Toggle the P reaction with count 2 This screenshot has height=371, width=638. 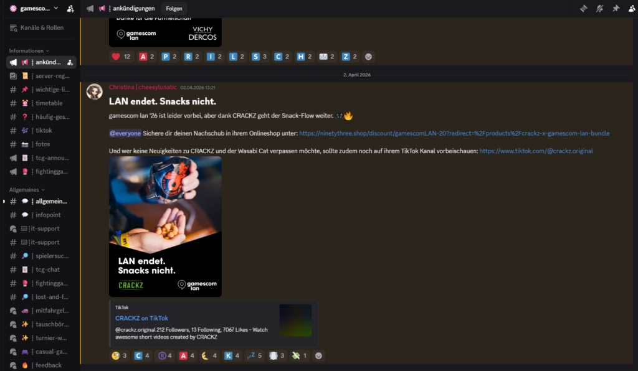(x=169, y=57)
